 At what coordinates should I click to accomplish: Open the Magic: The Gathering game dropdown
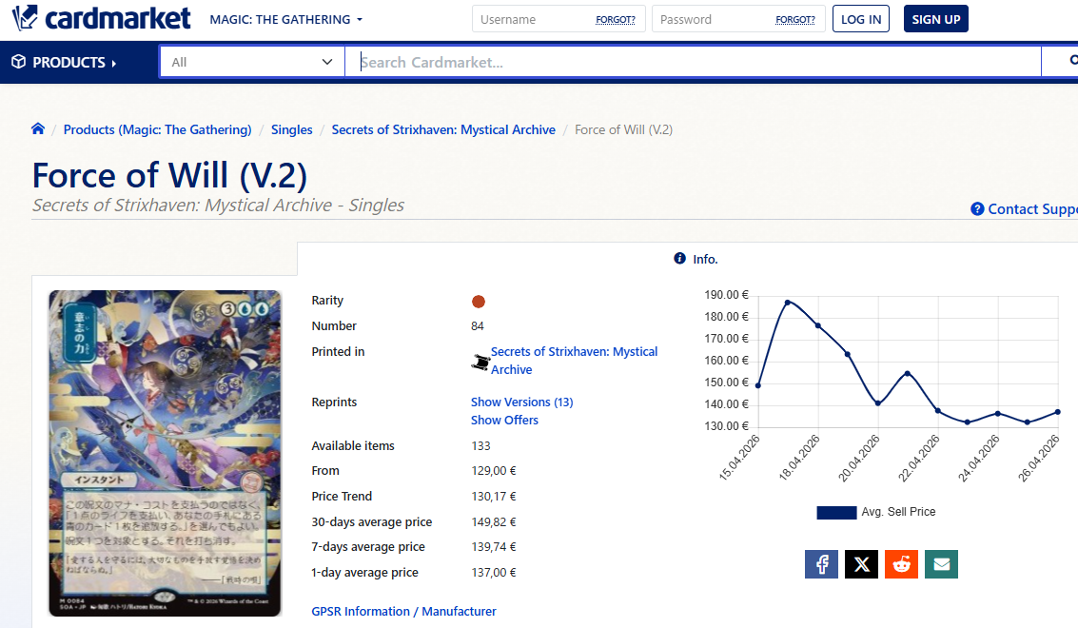(286, 19)
